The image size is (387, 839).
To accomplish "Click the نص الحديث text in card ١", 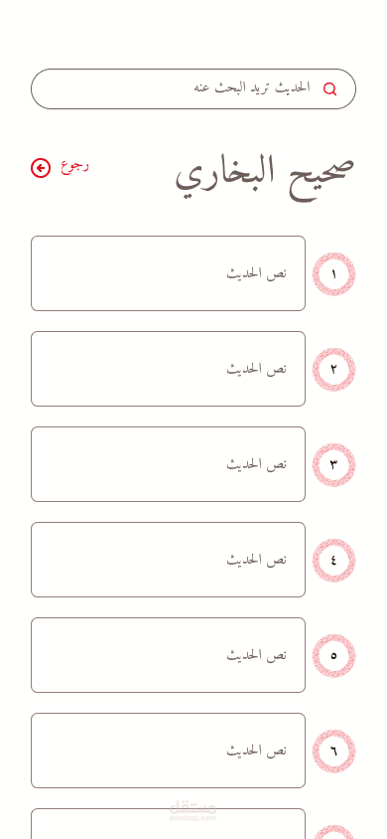I will pos(257,273).
